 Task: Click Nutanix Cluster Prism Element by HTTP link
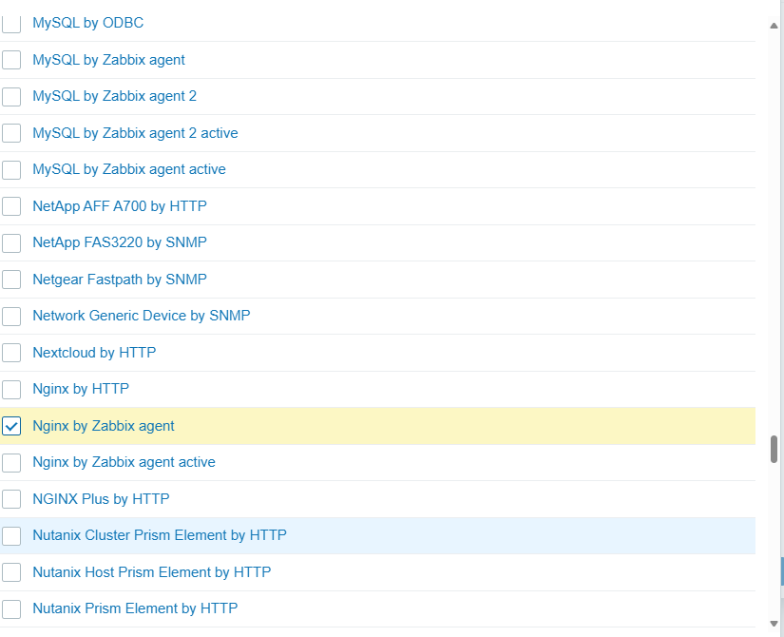(x=160, y=535)
